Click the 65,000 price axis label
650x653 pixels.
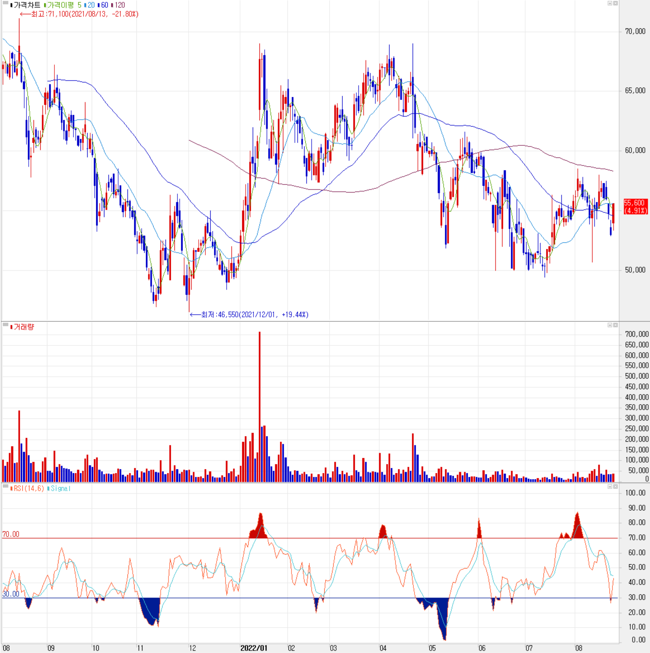(x=635, y=91)
